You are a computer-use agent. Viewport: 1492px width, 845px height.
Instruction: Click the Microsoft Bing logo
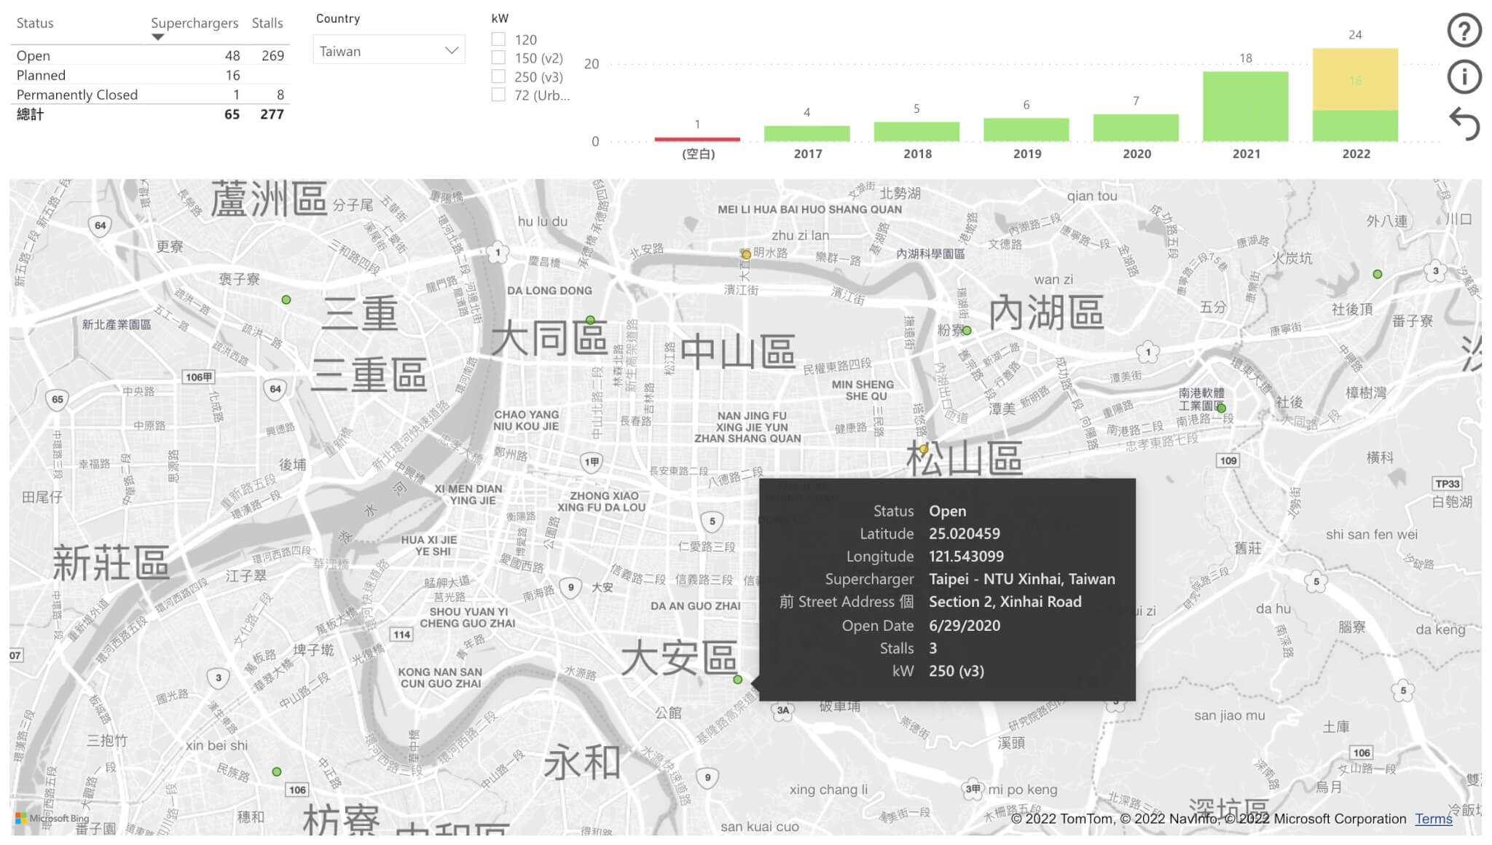point(52,818)
